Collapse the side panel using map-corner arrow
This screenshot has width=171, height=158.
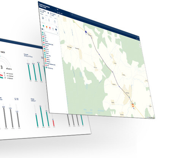click(59, 16)
